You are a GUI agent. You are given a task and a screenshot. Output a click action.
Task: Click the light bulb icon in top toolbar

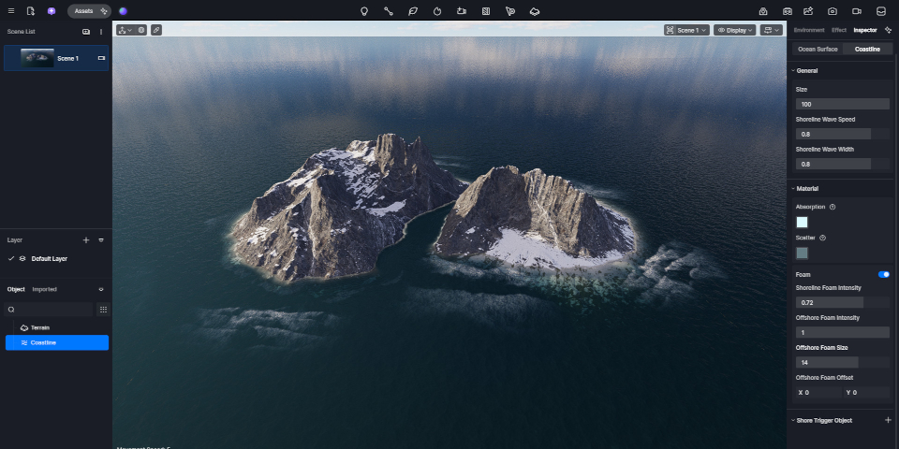(364, 11)
